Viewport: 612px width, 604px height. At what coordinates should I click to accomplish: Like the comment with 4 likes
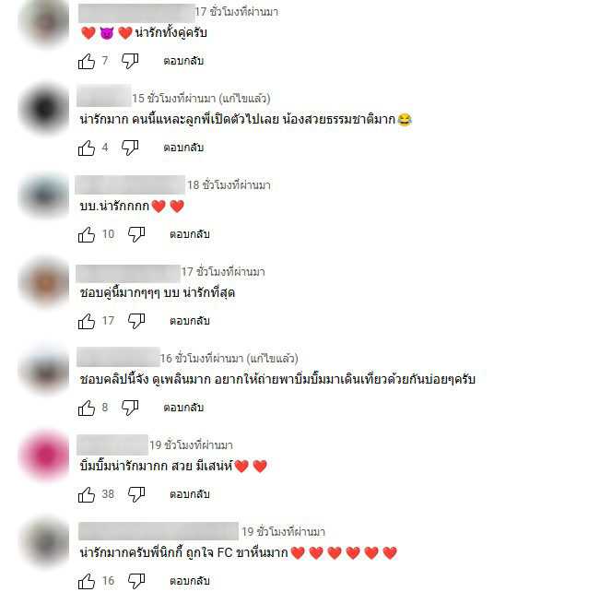pyautogui.click(x=87, y=148)
